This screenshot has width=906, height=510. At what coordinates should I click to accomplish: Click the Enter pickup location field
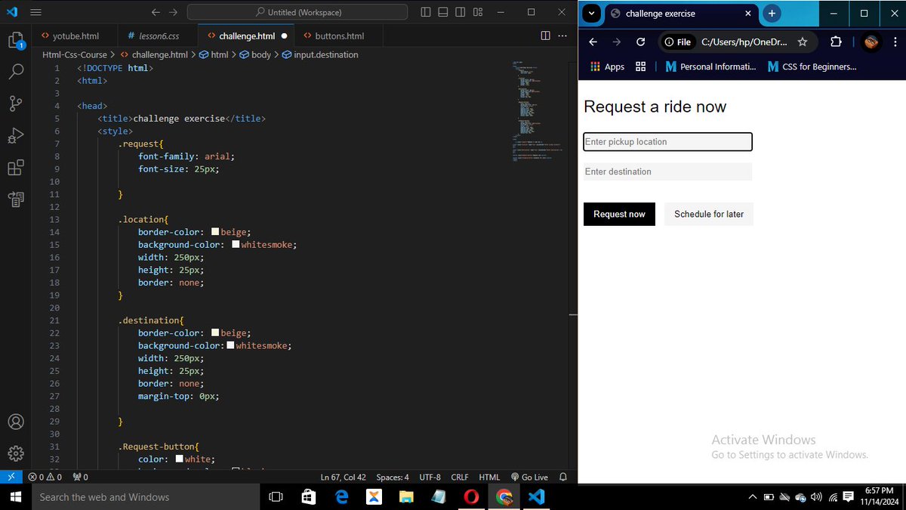pyautogui.click(x=667, y=141)
